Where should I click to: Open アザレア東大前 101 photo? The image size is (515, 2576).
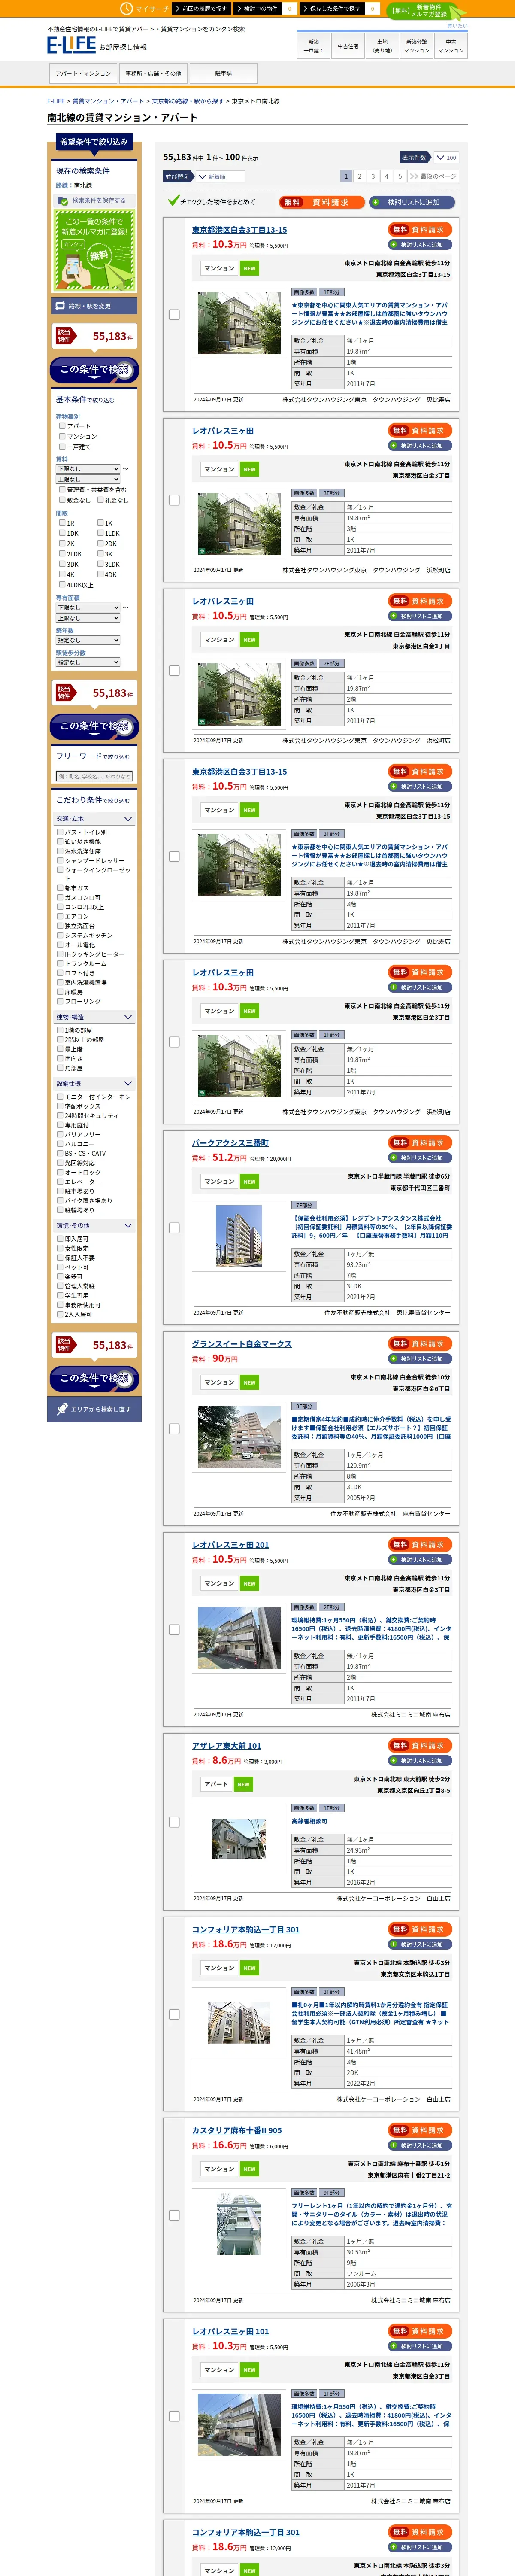coord(239,1839)
